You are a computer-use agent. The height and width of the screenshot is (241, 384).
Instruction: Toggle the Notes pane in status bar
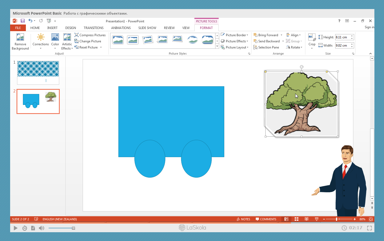pos(243,219)
